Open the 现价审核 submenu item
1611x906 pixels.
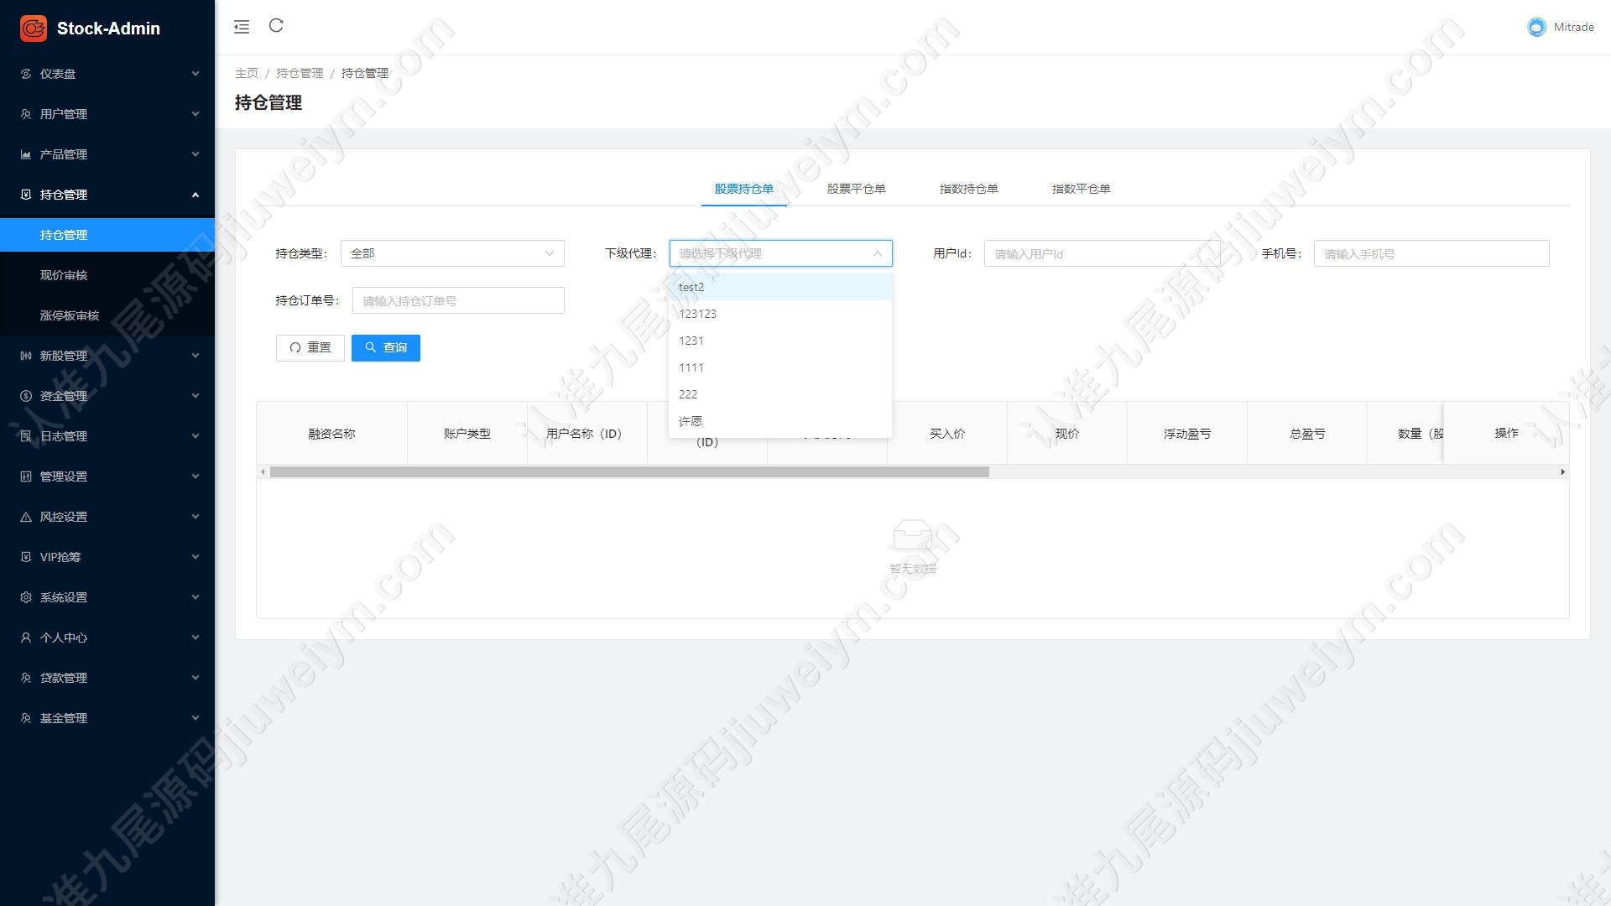(x=107, y=275)
